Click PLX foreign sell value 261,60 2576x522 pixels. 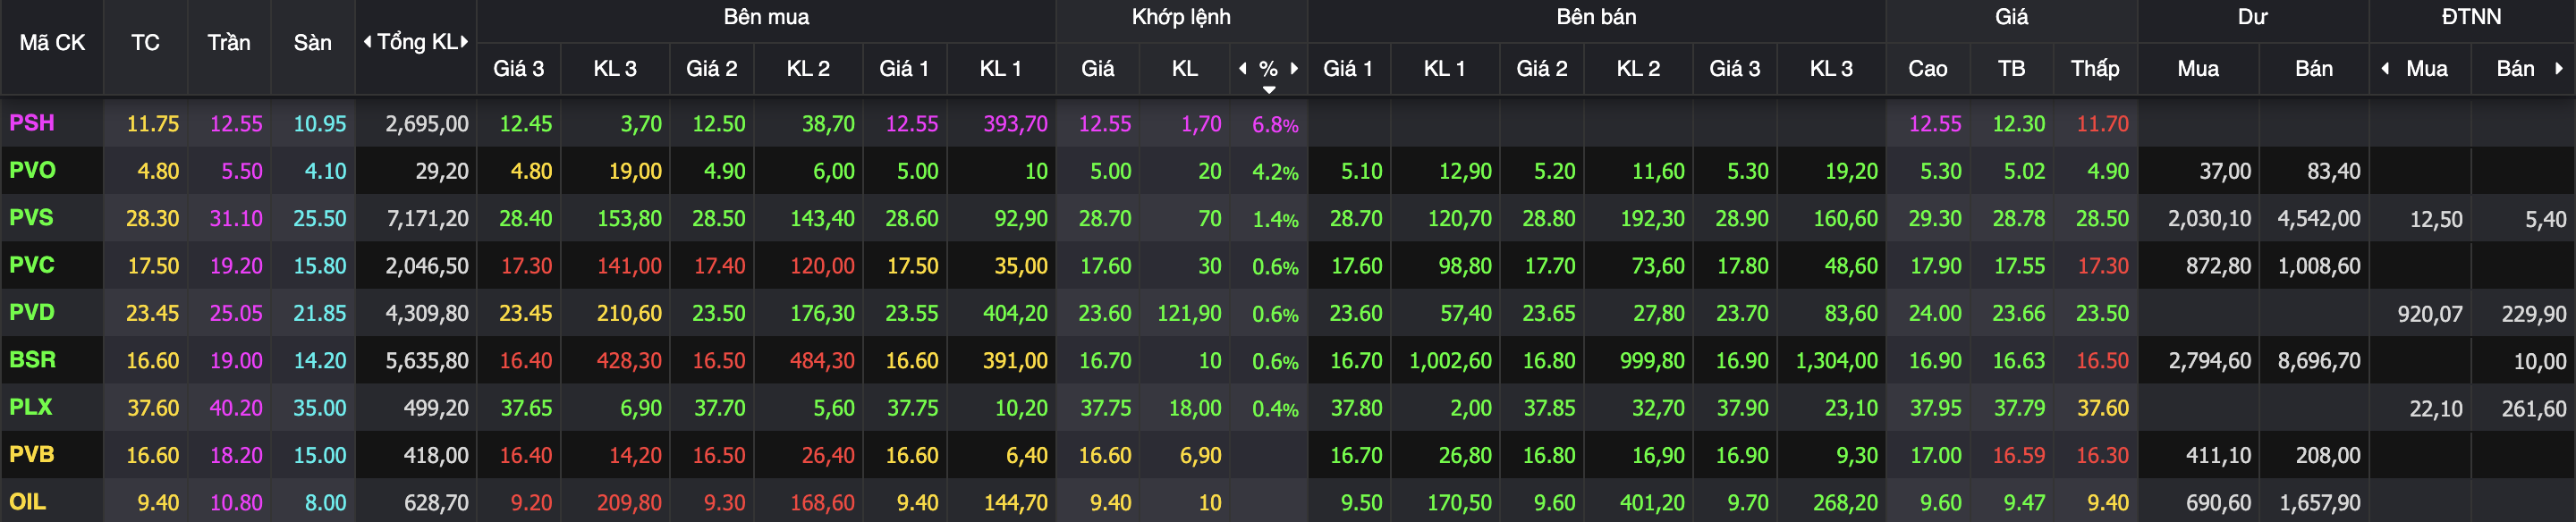[x=2533, y=408]
